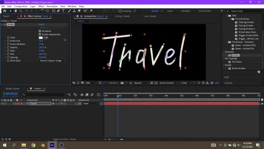Select the Hand tool
This screenshot has width=264, height=149.
tap(16, 11)
